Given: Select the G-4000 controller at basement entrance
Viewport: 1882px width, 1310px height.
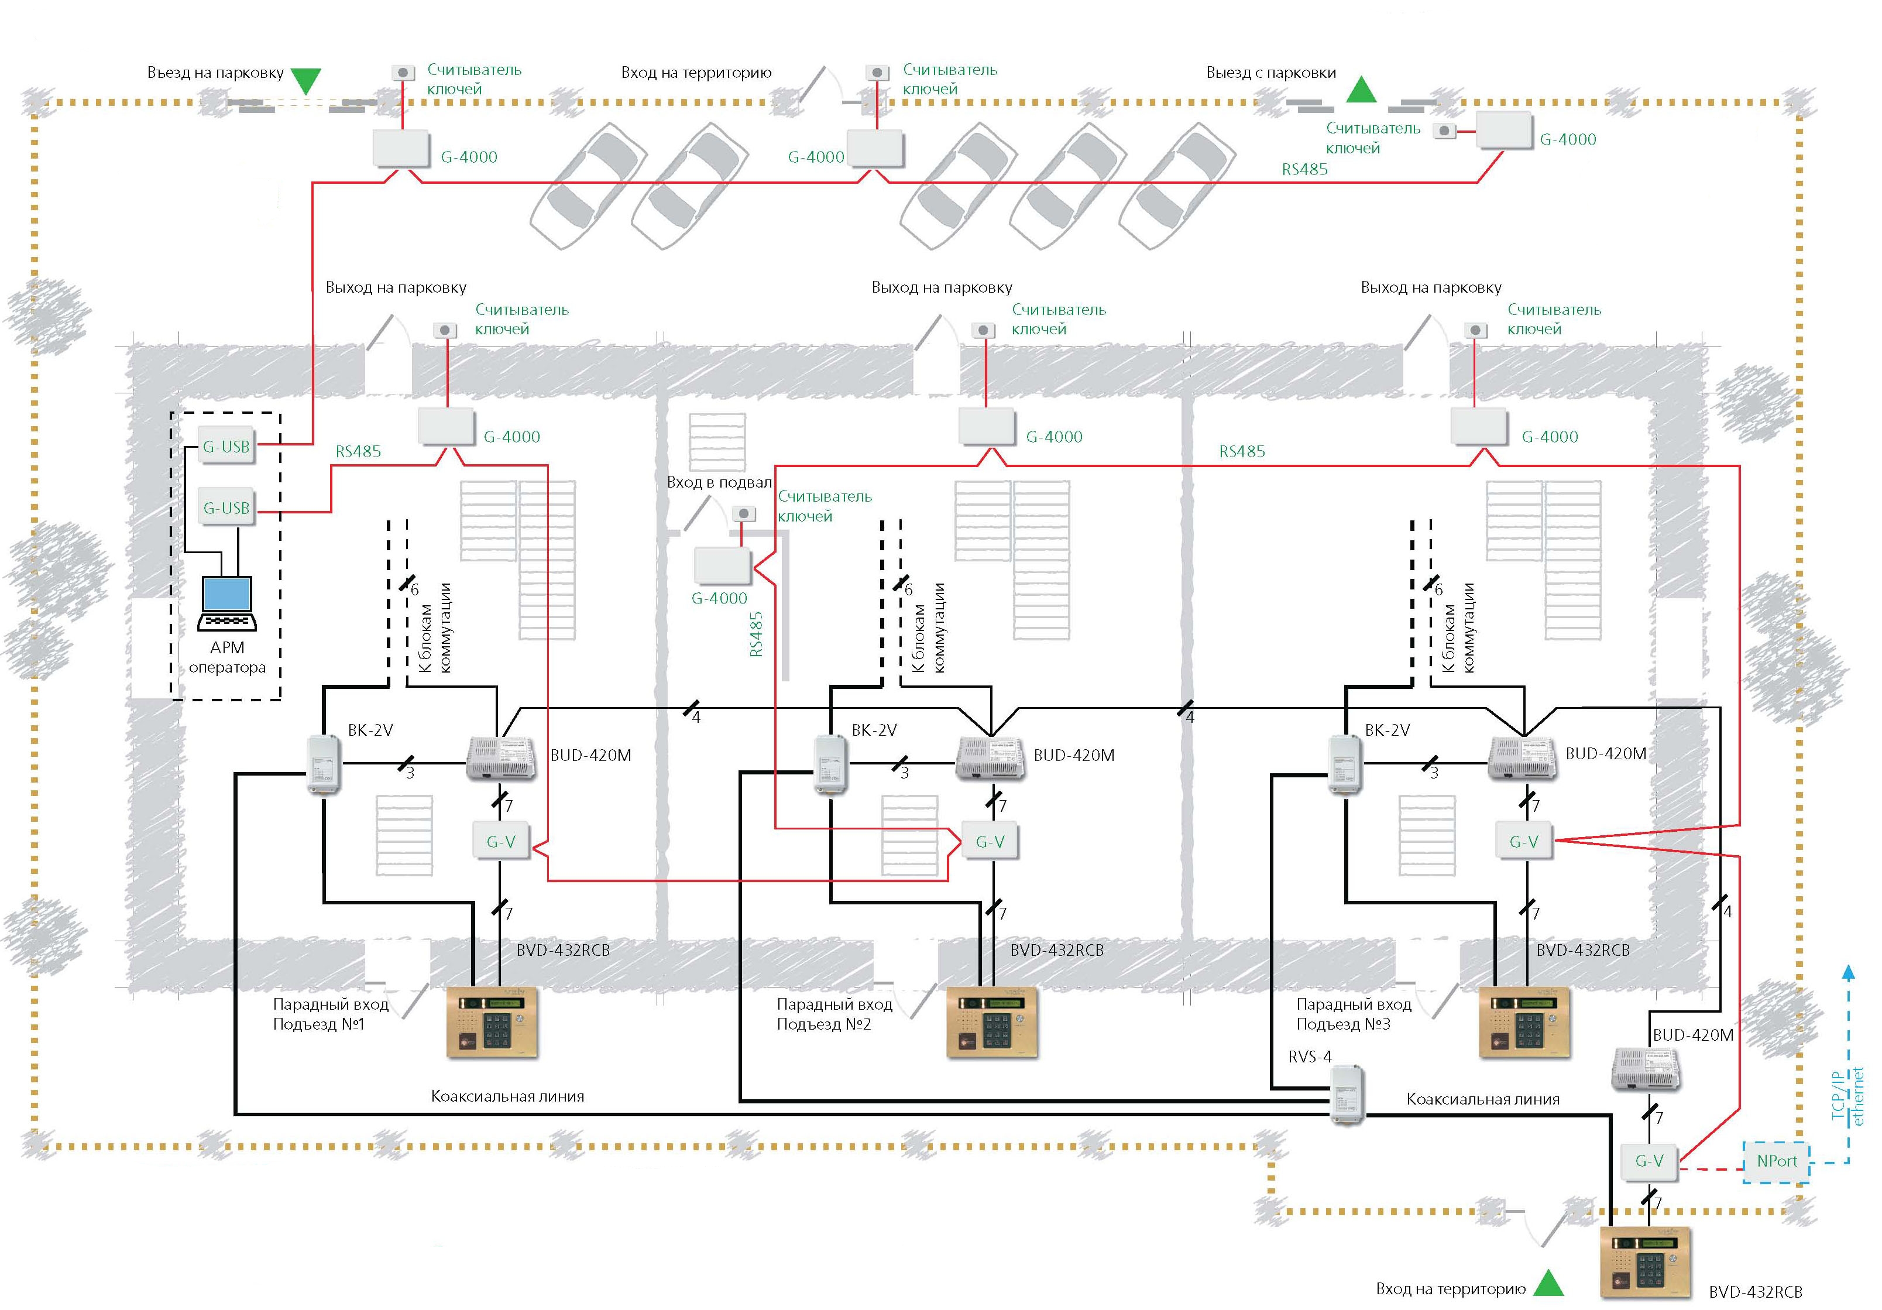Looking at the screenshot, I should [x=722, y=565].
